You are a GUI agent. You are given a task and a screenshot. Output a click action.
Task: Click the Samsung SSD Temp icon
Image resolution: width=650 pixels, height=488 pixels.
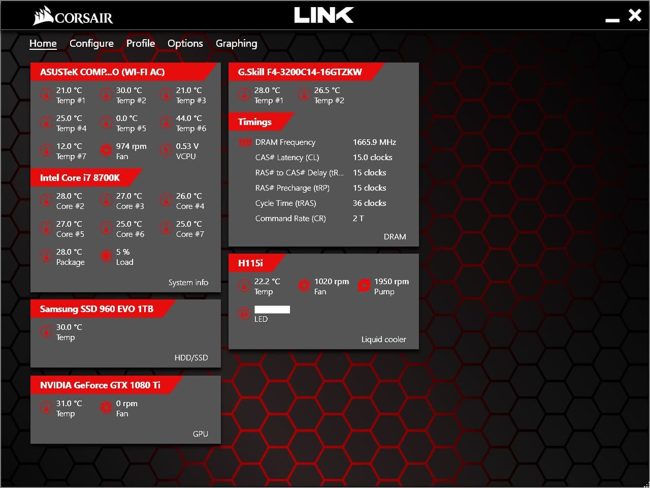tap(46, 331)
